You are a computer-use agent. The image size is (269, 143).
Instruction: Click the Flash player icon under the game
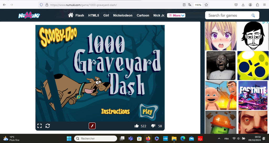[x=92, y=126]
